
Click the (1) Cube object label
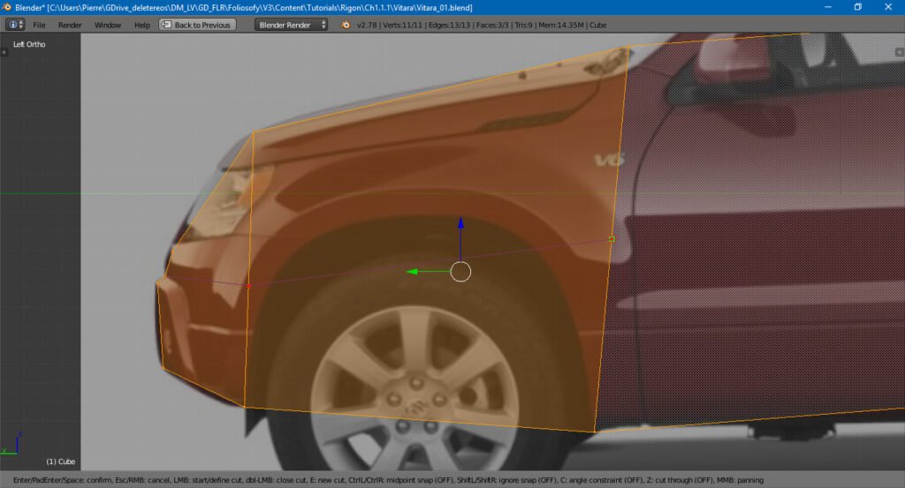coord(61,462)
